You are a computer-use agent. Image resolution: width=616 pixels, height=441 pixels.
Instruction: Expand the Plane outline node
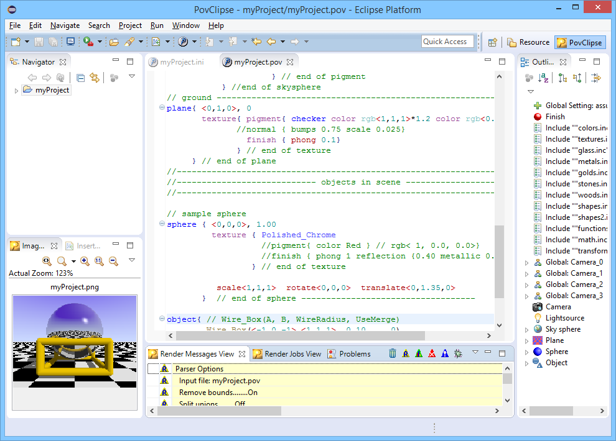(x=527, y=341)
